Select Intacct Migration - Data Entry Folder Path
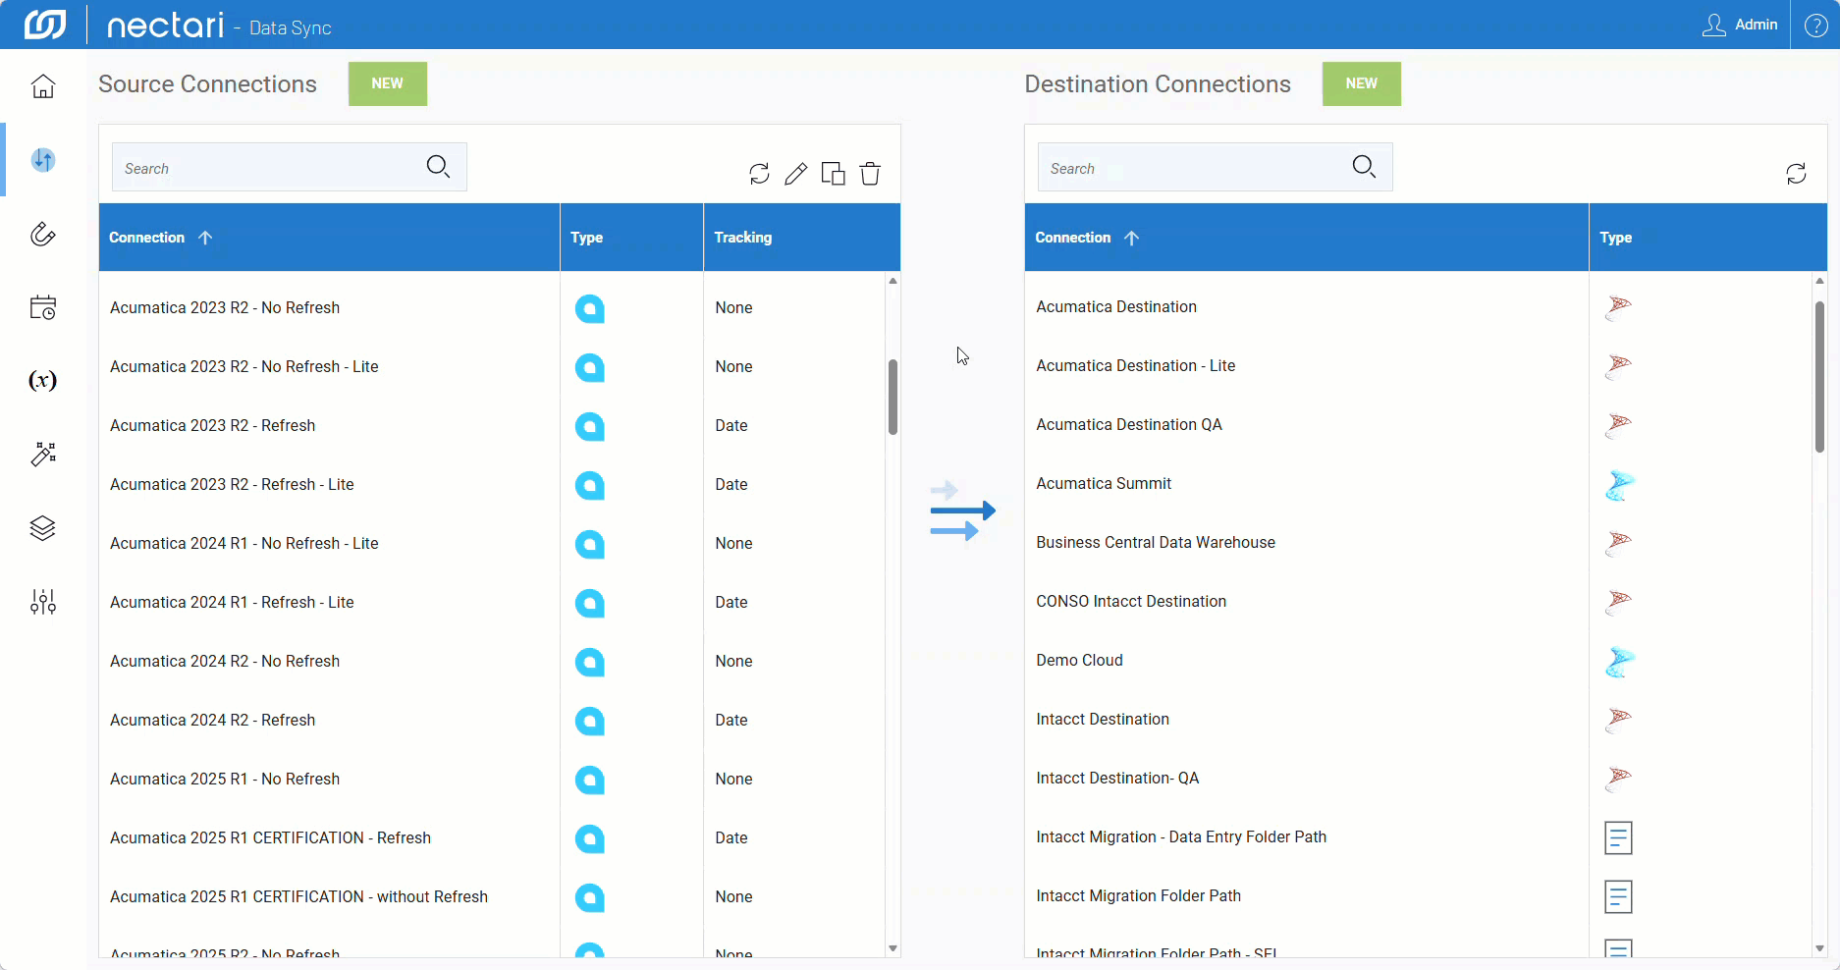The height and width of the screenshot is (970, 1840). tap(1418, 837)
